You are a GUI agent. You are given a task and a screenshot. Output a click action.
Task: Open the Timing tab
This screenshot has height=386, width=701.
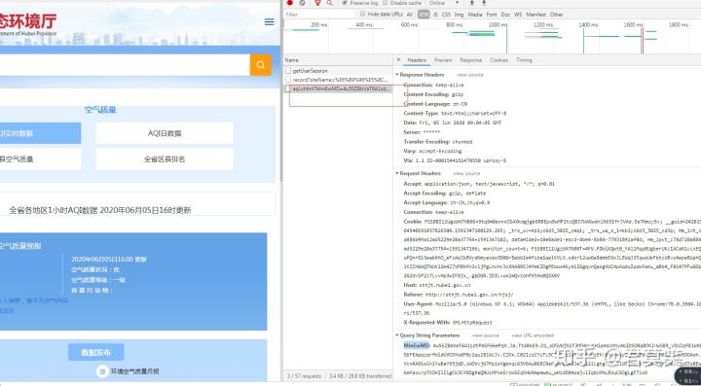pyautogui.click(x=524, y=60)
